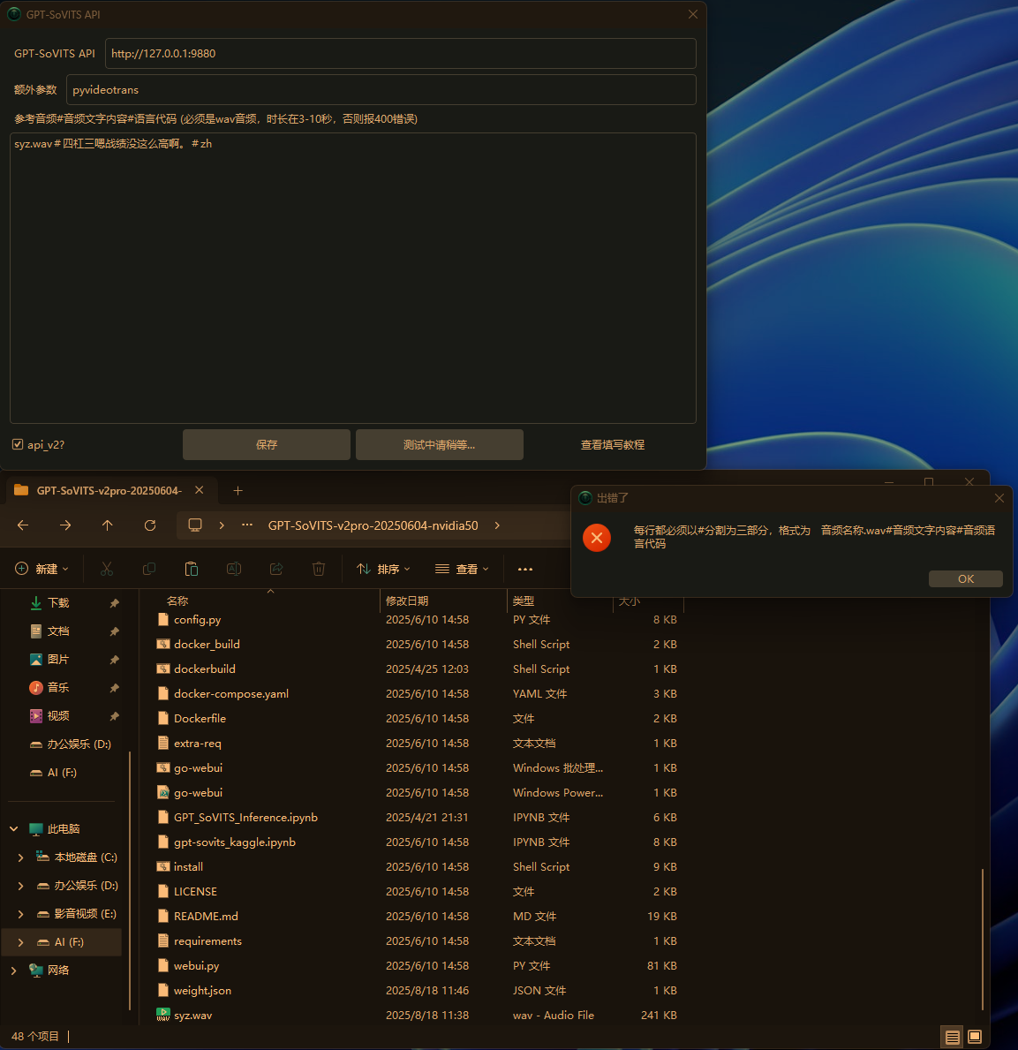
Task: Select the config.py file icon
Action: pos(162,619)
